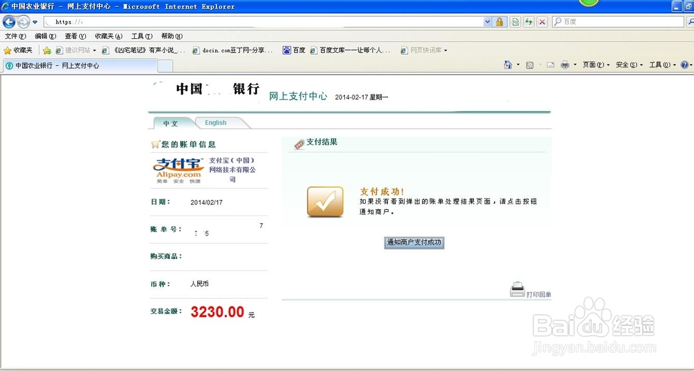The image size is (694, 371).
Task: Open the 百度 paw bookmark
Action: [294, 51]
